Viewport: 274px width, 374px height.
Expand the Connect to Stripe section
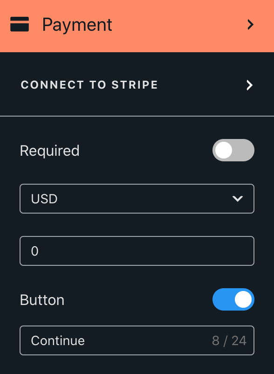pyautogui.click(x=137, y=85)
